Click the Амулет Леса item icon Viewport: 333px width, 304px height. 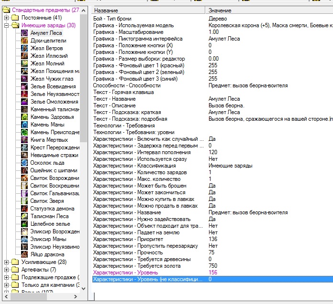(x=24, y=33)
